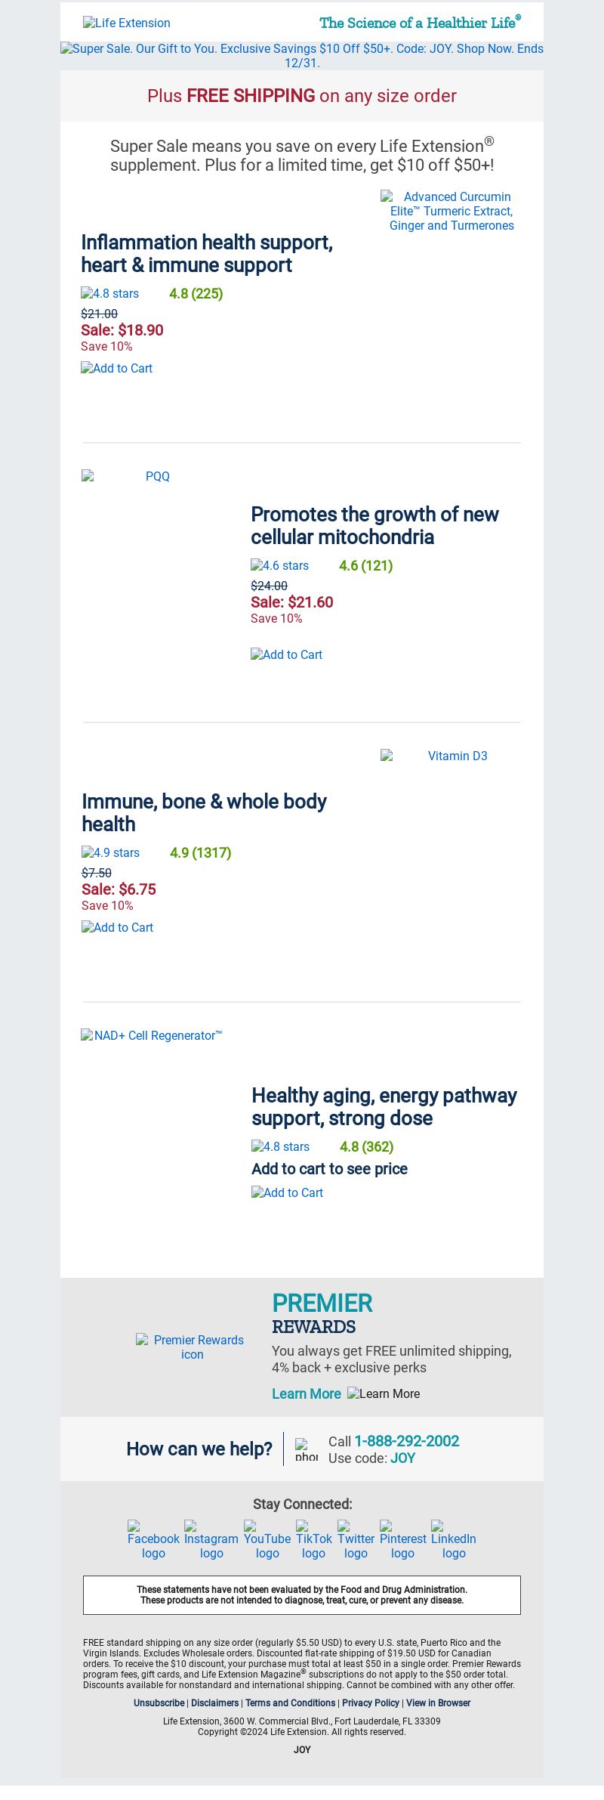Open the Privacy Policy link
Viewport: 604px width, 1800px height.
pos(371,1703)
